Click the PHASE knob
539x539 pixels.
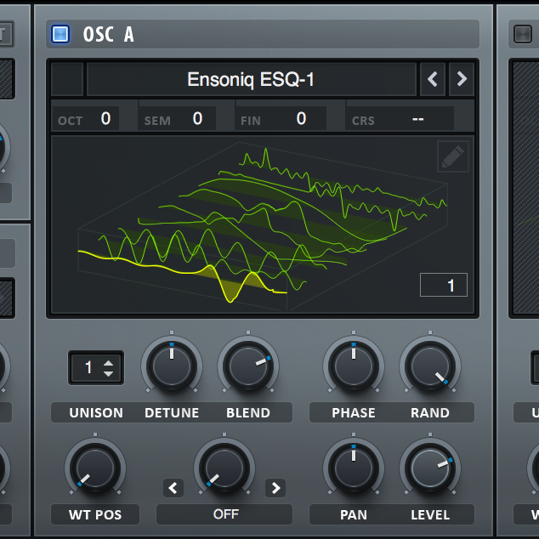pyautogui.click(x=354, y=366)
